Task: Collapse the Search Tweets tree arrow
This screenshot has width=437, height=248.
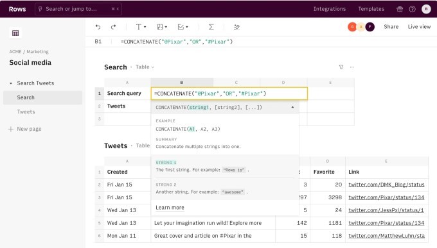Action: (11, 83)
